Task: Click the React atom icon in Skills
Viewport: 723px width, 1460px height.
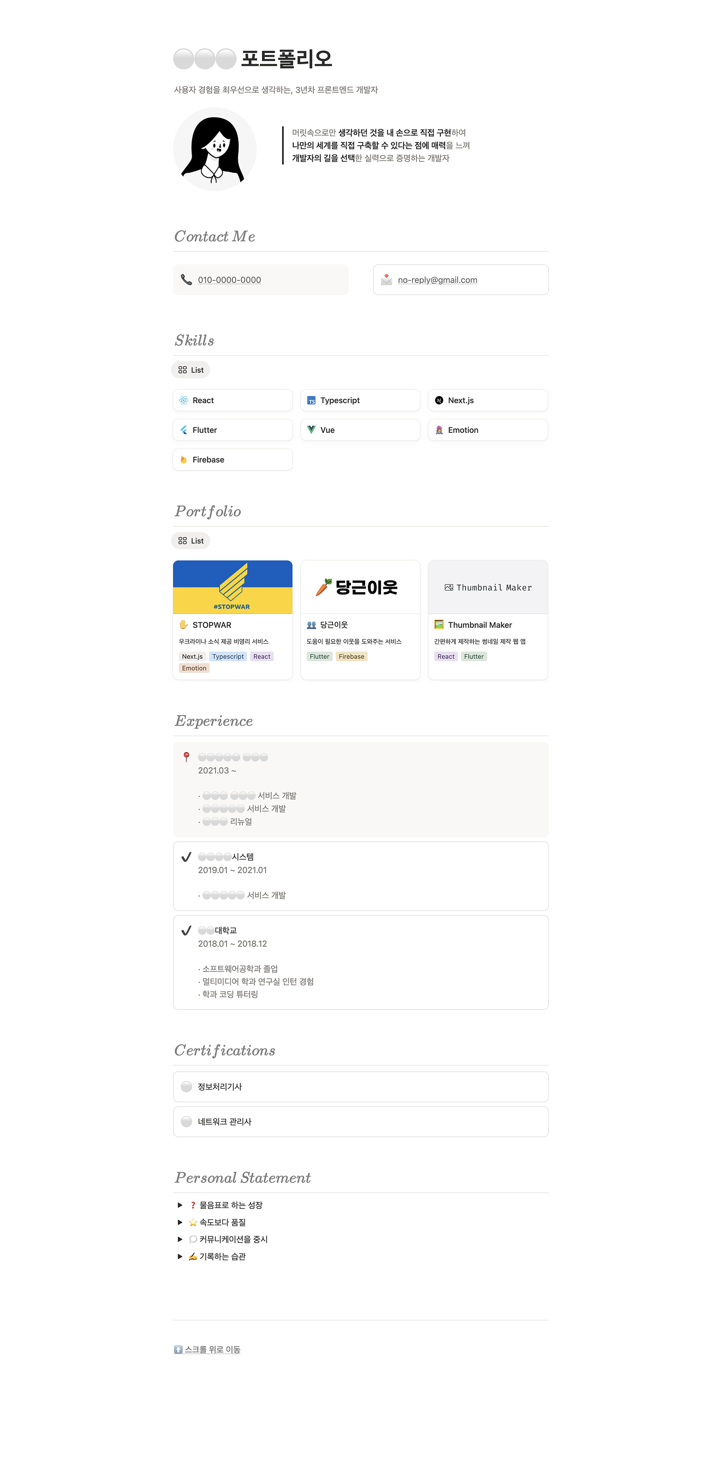Action: 184,400
